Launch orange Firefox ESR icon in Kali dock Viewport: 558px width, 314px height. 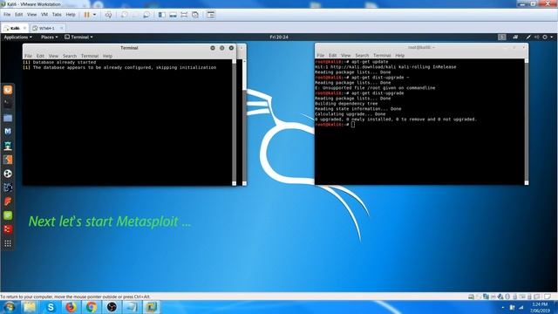pos(8,90)
